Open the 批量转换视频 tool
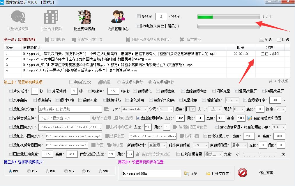This screenshot has width=295, height=186. click(18, 17)
